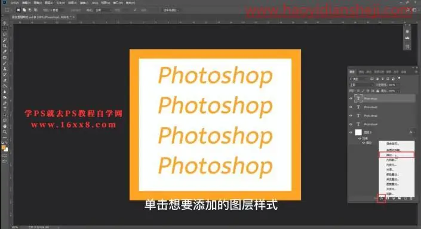Click the 选择并遮住... button

[x=171, y=10]
